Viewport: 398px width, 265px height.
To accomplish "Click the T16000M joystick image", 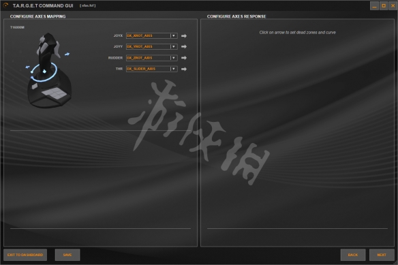I will coord(49,70).
